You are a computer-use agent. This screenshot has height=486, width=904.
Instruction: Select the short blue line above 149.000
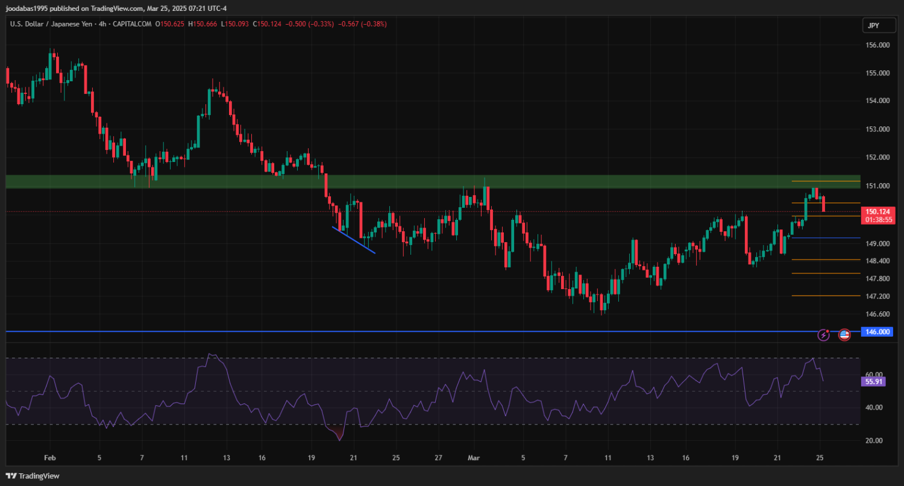(x=826, y=238)
